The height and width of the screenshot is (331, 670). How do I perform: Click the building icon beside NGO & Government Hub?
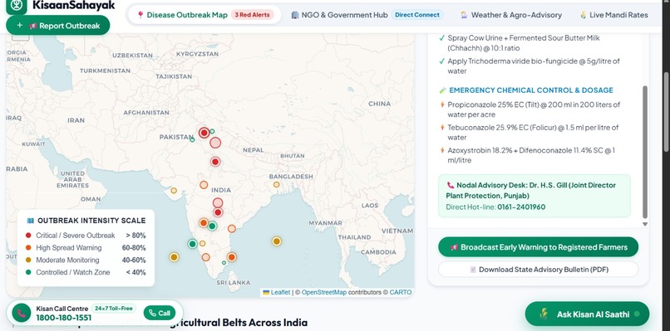pyautogui.click(x=295, y=15)
